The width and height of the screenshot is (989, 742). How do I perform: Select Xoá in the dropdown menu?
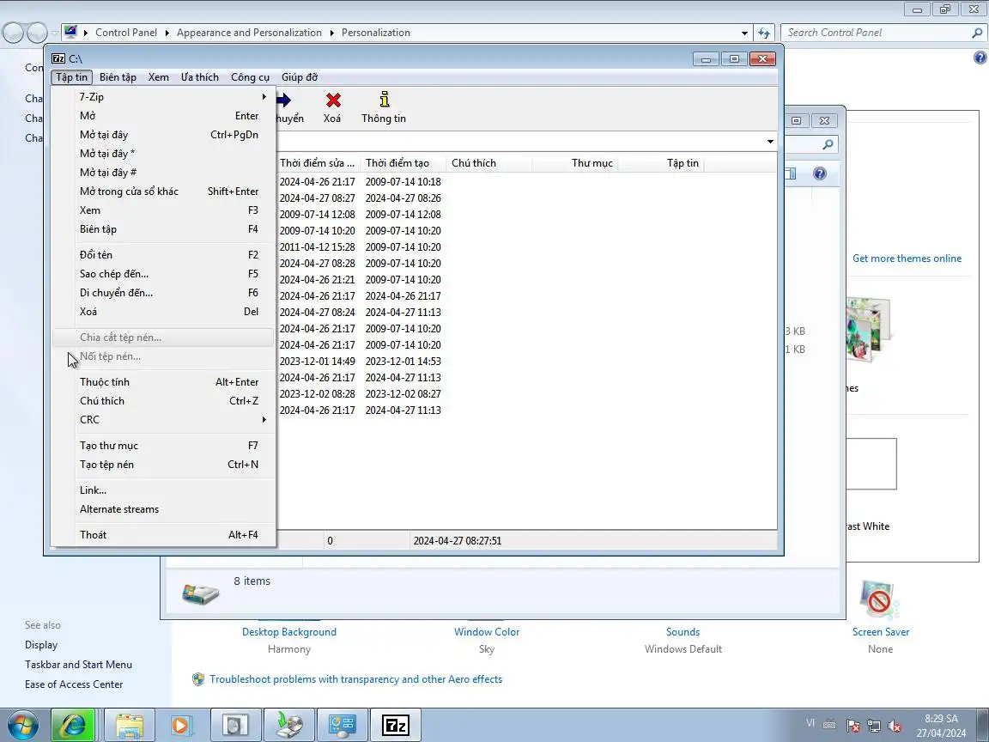[163, 312]
